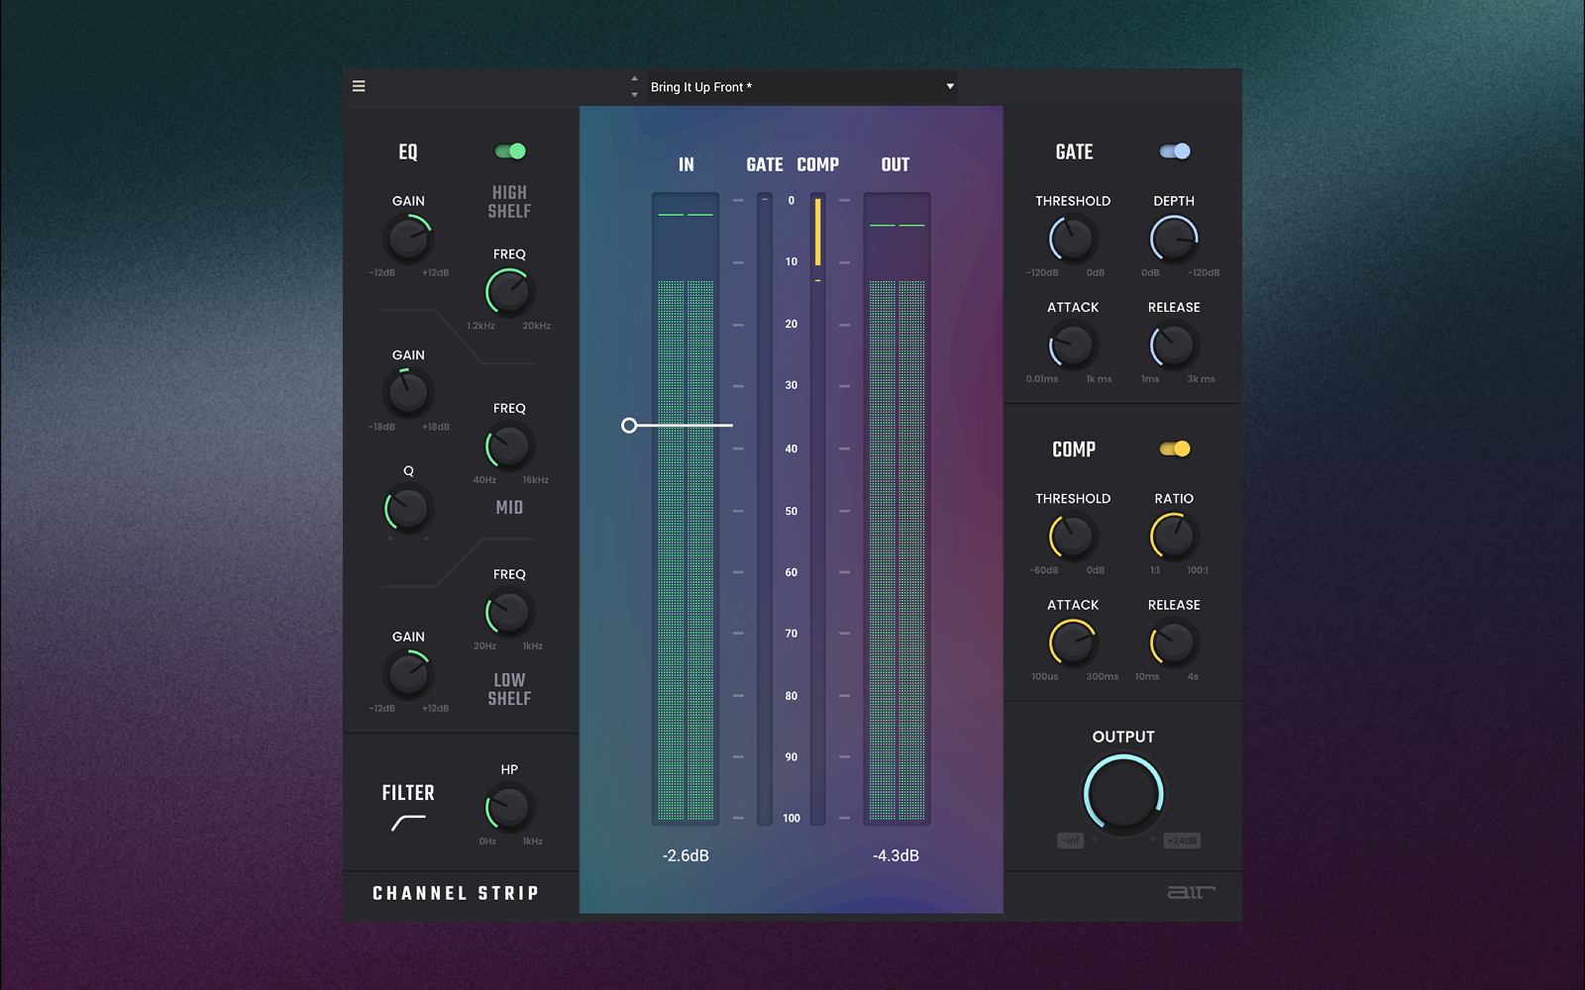Screen dimensions: 1585x990
Task: Click the Low Shelf GAIN knob
Action: (408, 675)
